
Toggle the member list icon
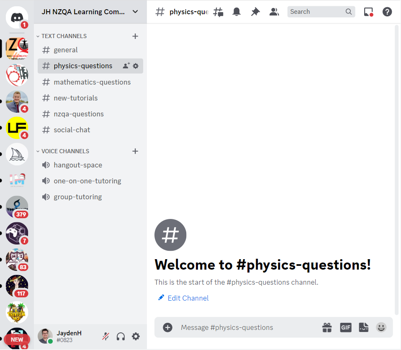(x=274, y=12)
